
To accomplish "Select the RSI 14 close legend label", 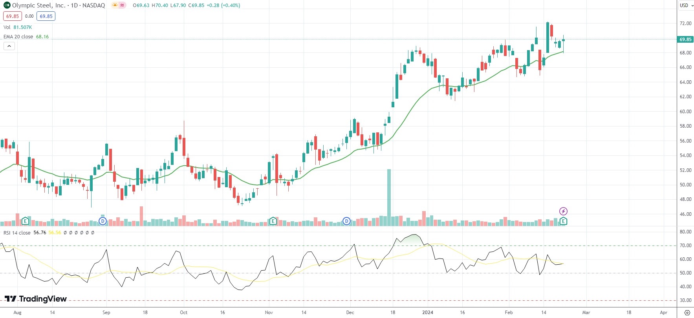I will [17, 233].
